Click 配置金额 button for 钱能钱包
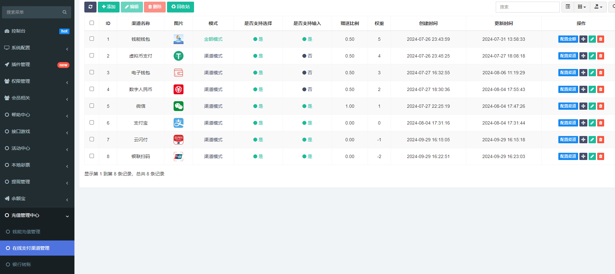The image size is (615, 274). (568, 39)
